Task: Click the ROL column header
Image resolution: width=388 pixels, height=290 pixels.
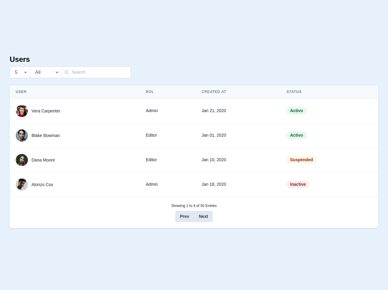Action: (150, 92)
